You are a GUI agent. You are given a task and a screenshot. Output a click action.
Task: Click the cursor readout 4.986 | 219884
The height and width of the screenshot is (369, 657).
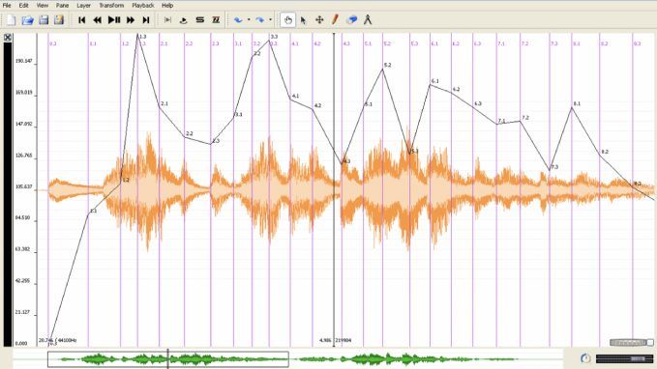click(335, 341)
